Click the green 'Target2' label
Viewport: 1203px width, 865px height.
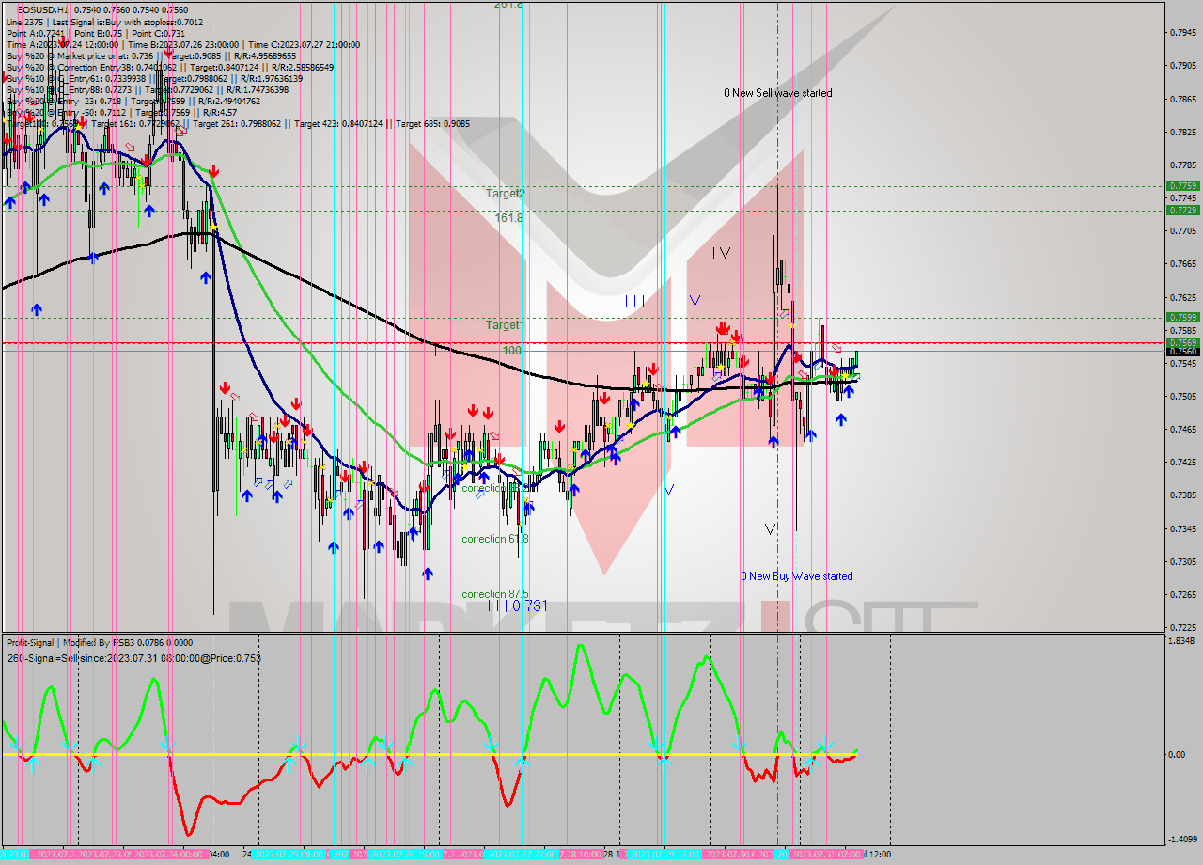tap(506, 193)
